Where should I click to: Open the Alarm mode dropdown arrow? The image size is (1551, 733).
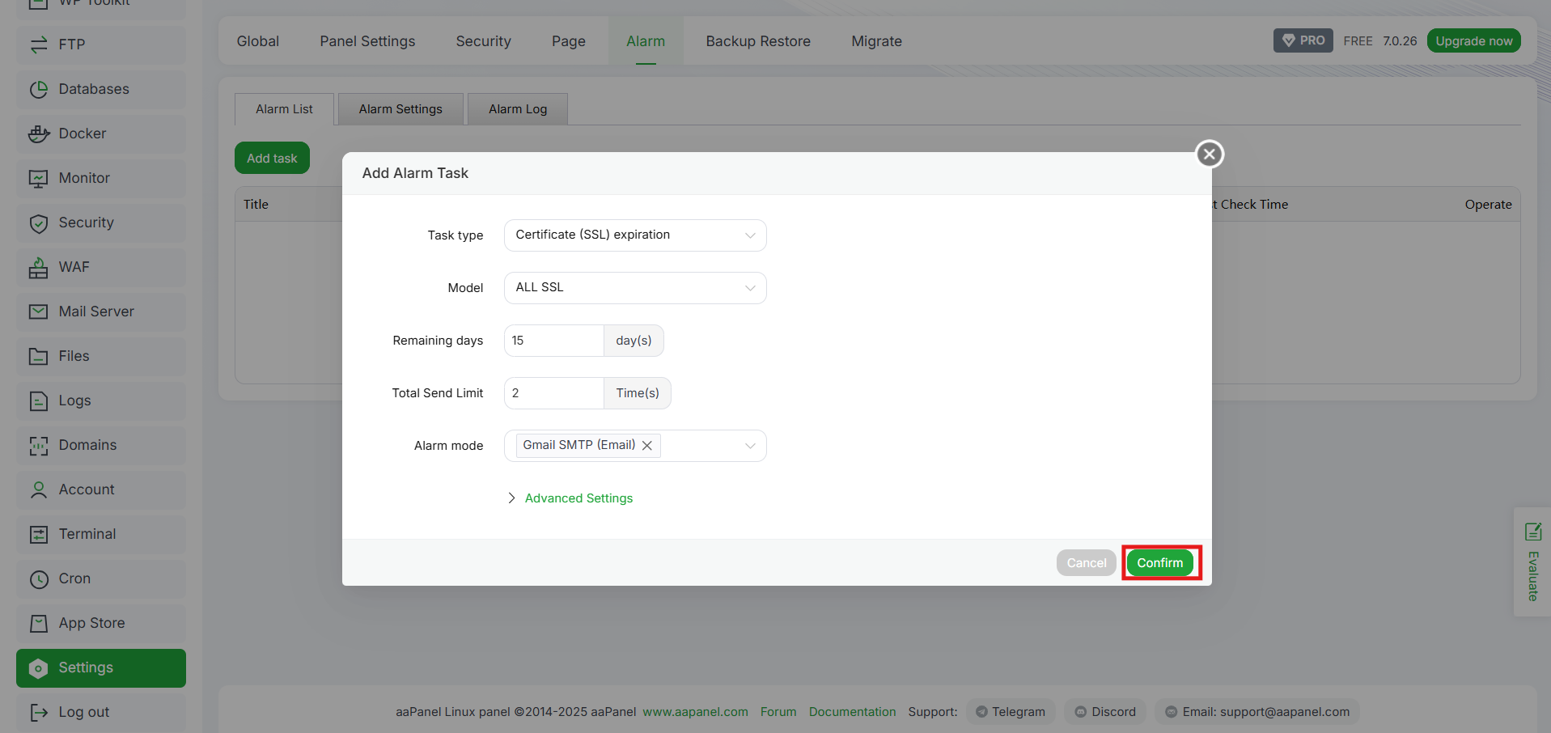(750, 446)
